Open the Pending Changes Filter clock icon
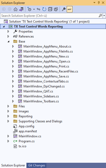106x168 pixels. click(x=29, y=9)
